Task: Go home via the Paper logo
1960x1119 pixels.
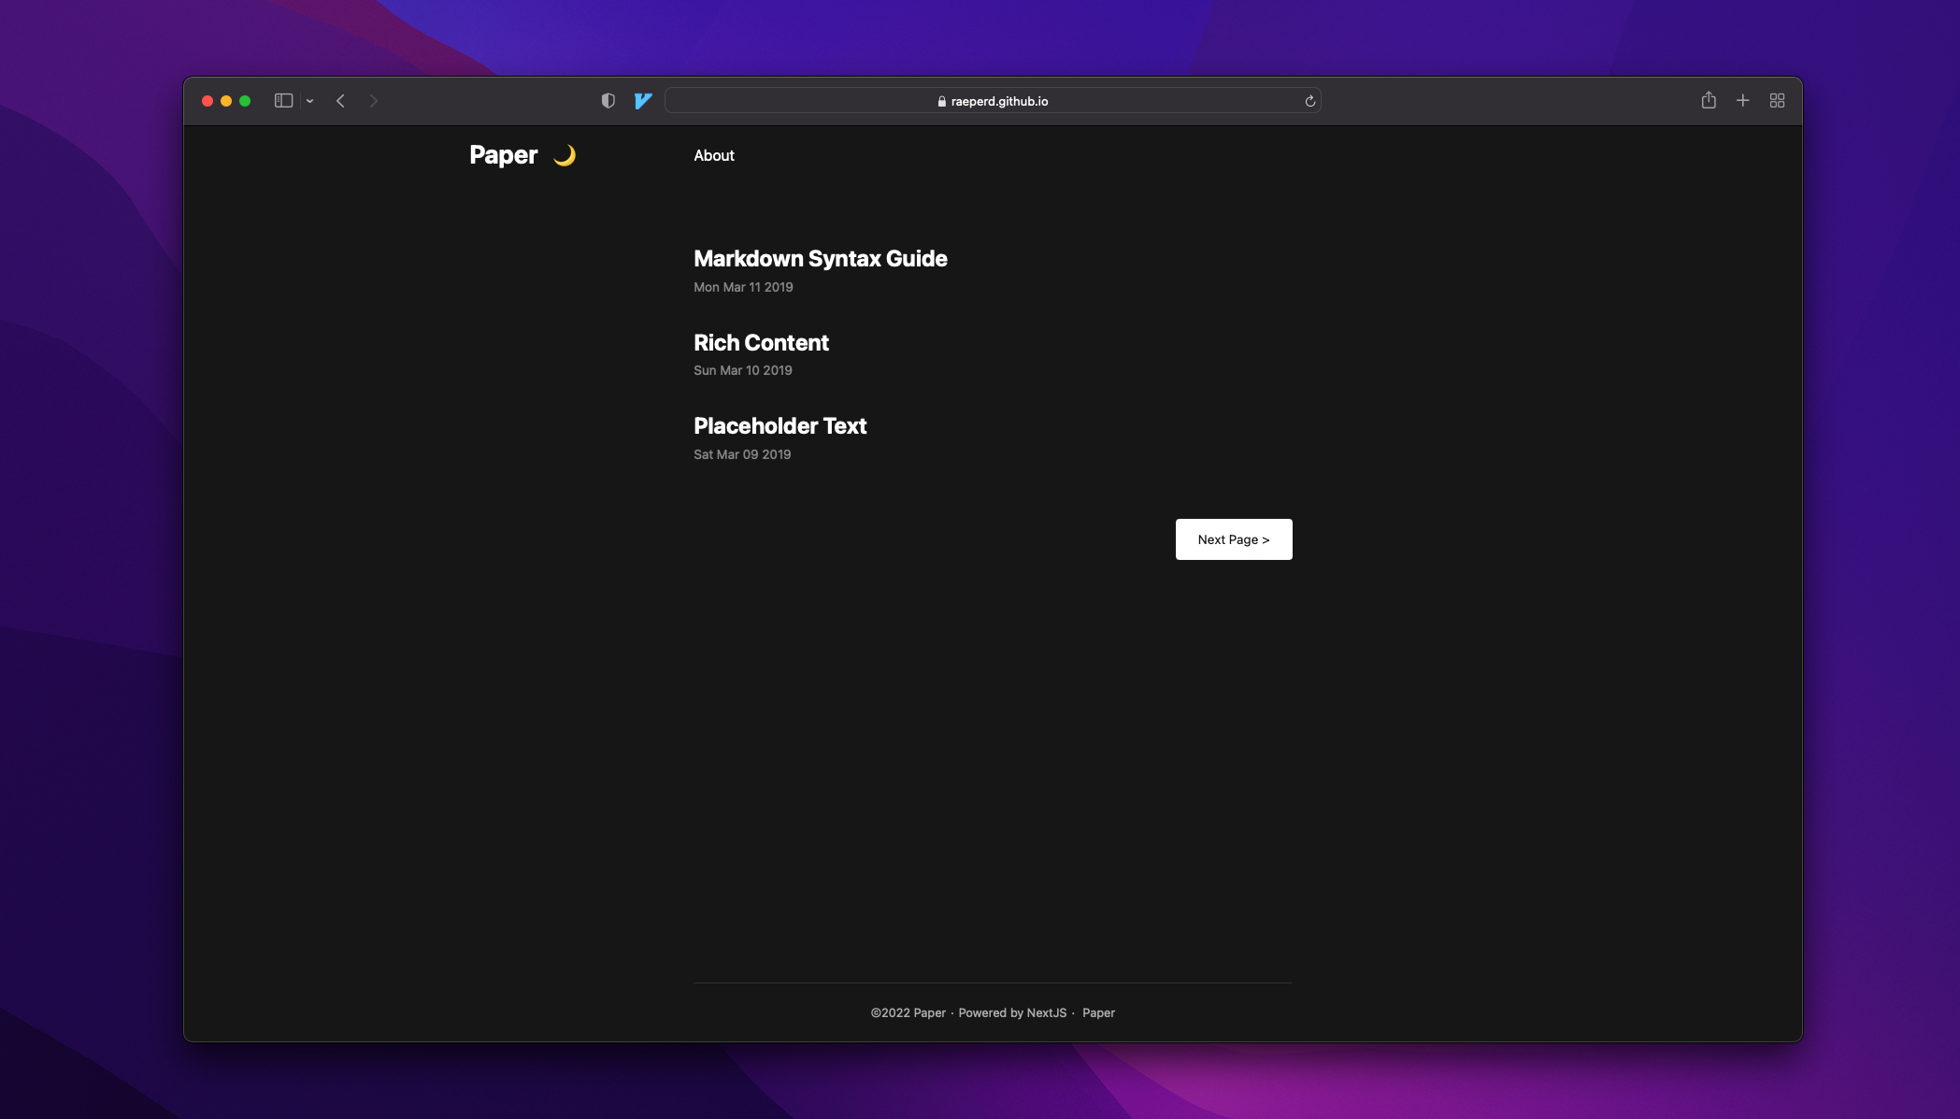Action: point(503,155)
